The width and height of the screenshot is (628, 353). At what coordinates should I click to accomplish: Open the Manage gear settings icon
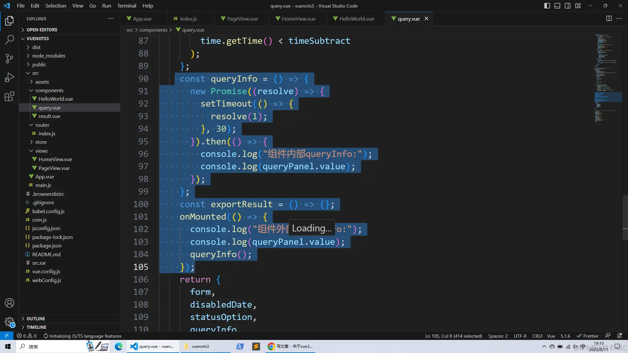tap(9, 322)
